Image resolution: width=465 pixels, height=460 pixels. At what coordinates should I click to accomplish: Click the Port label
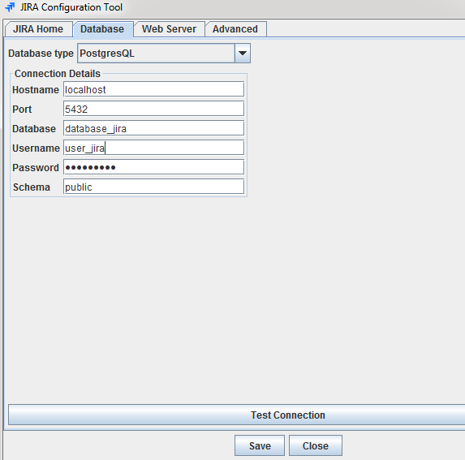[x=22, y=110]
